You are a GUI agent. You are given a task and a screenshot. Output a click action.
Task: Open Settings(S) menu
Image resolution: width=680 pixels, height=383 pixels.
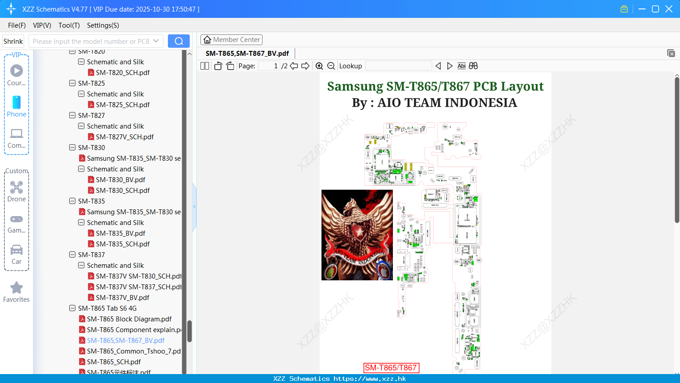tap(103, 25)
